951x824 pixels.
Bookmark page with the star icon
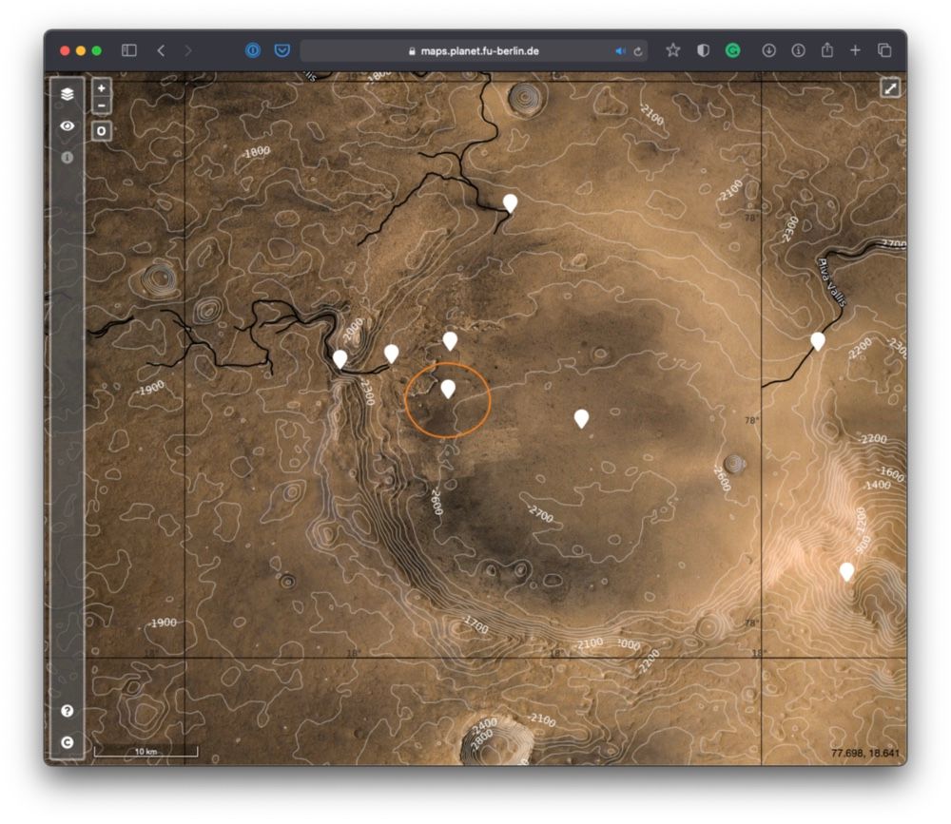point(673,50)
